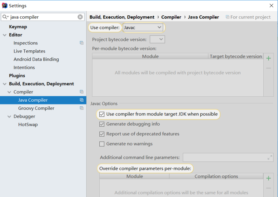Click the Additional command line parameters input field
The width and height of the screenshot is (278, 197).
[225, 157]
